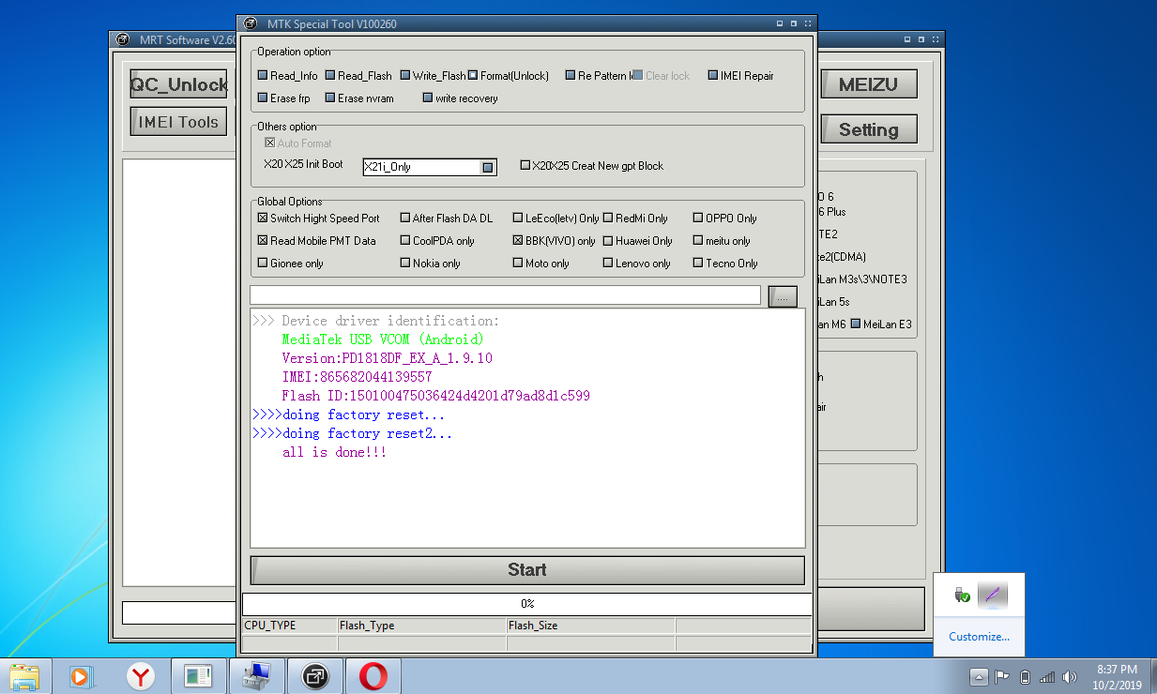The height and width of the screenshot is (694, 1157).
Task: Tick MeiLan E3 checkbox in MRT window
Action: pyautogui.click(x=856, y=324)
